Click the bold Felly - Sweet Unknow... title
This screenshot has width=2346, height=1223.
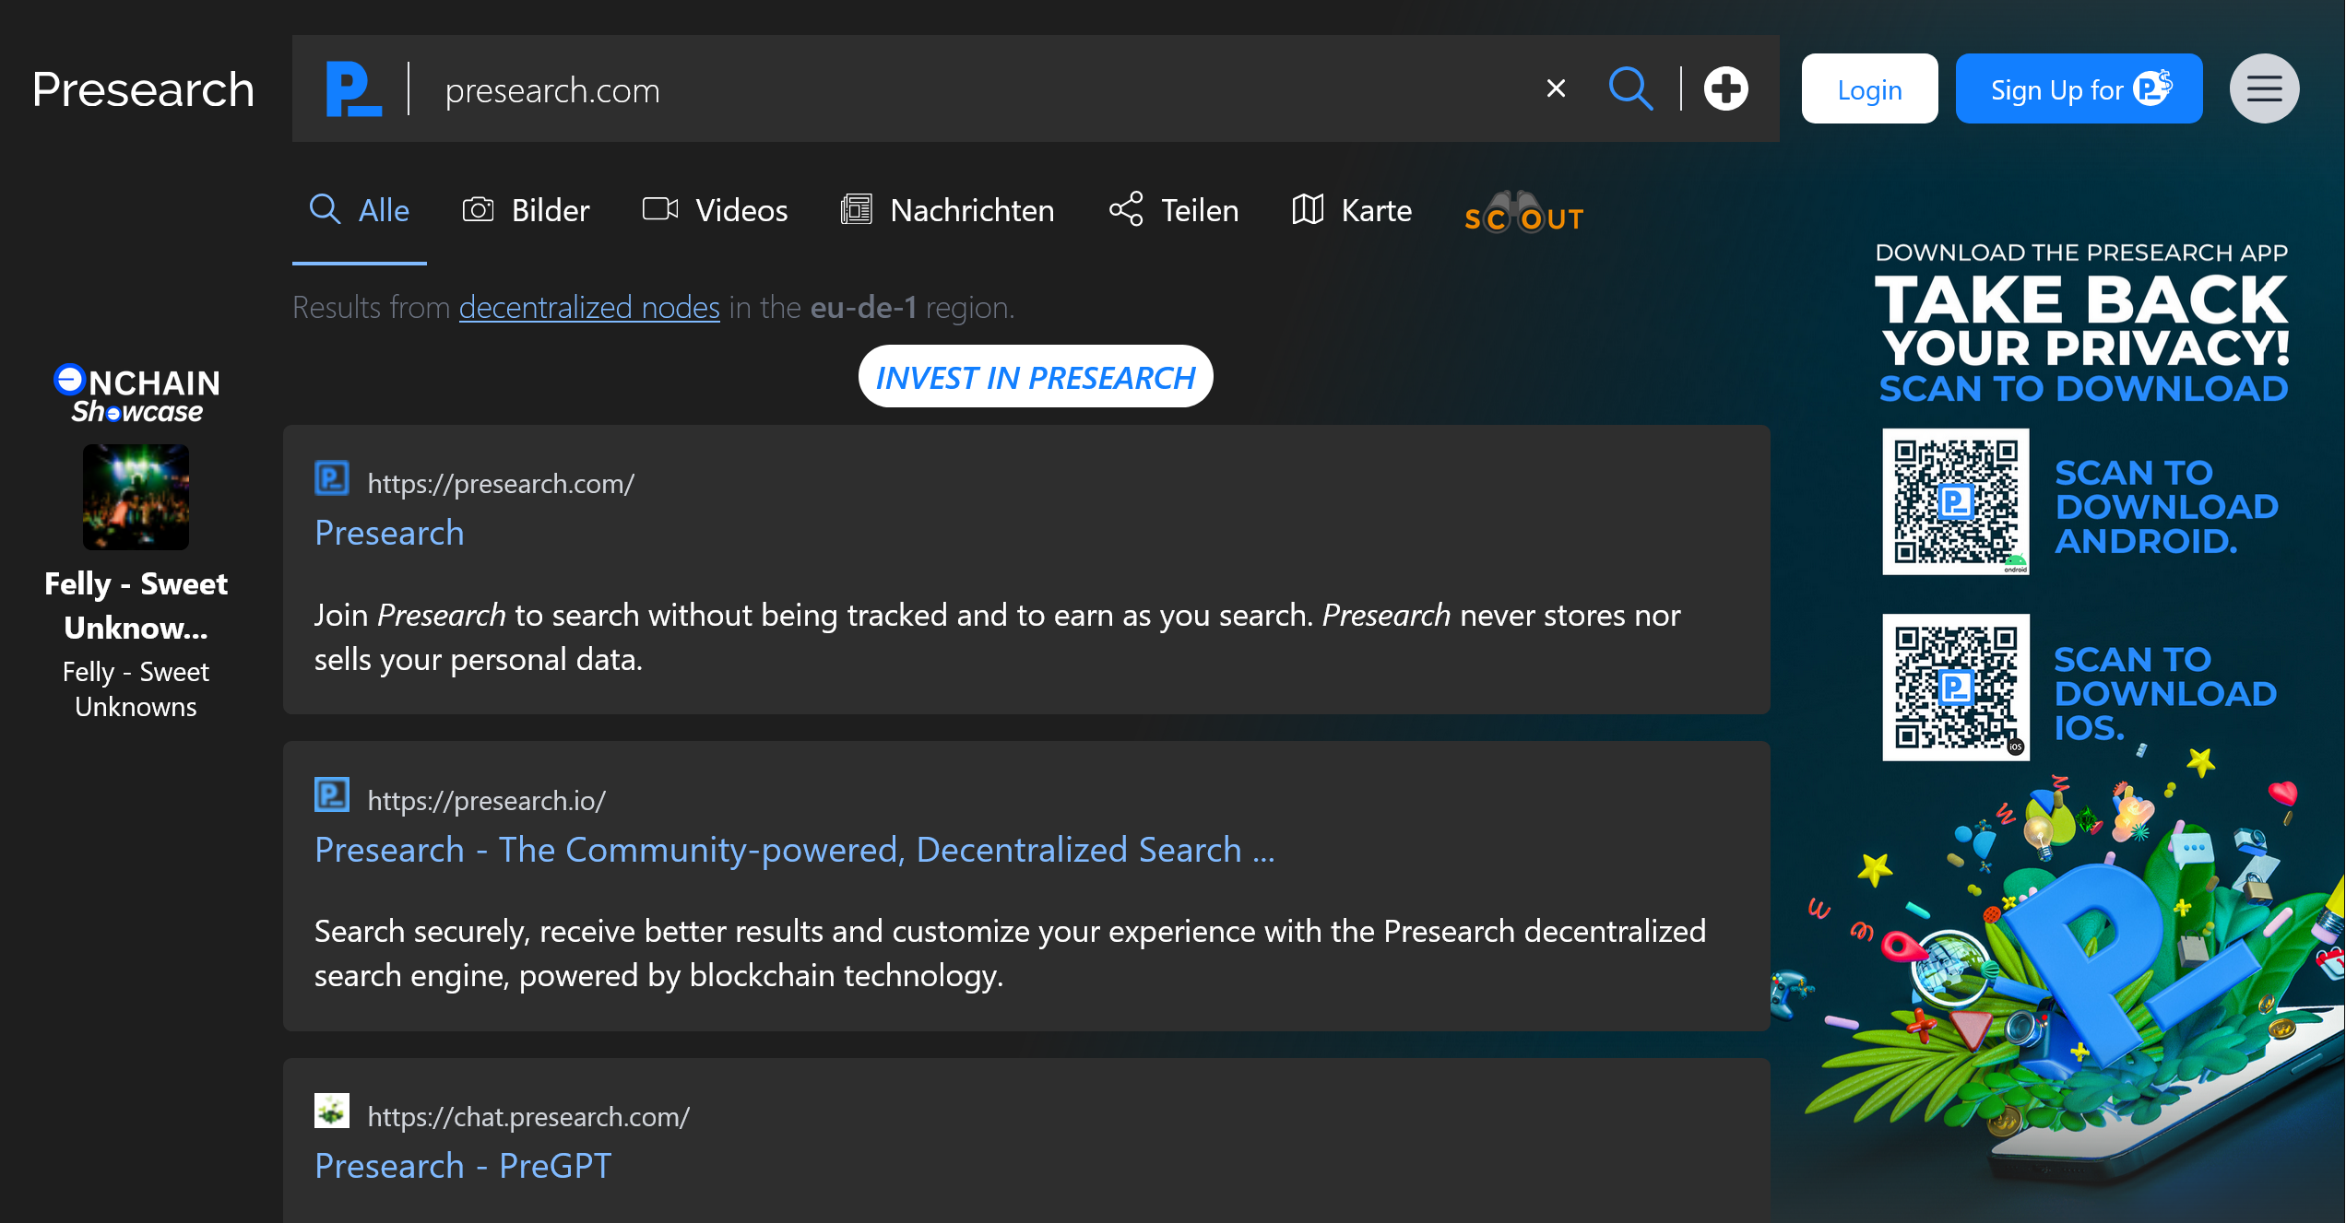point(136,606)
